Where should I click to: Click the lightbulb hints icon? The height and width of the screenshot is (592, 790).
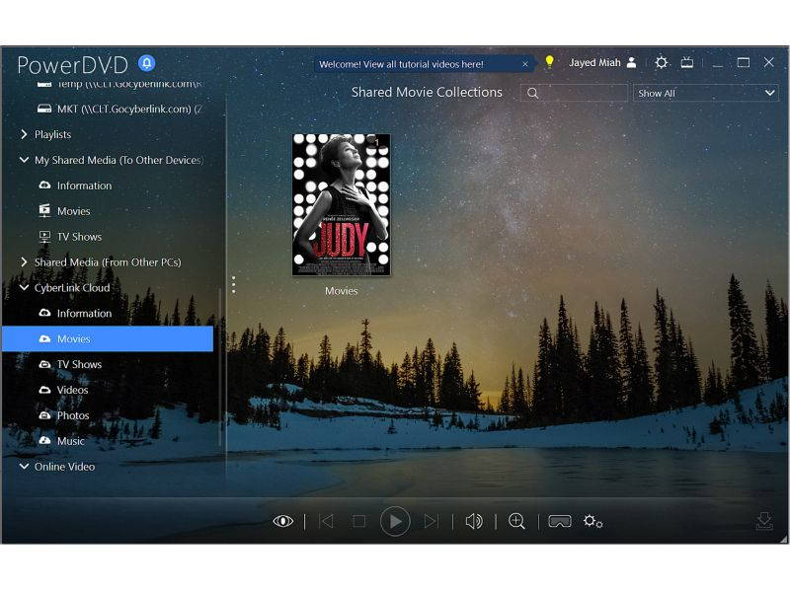pos(549,62)
